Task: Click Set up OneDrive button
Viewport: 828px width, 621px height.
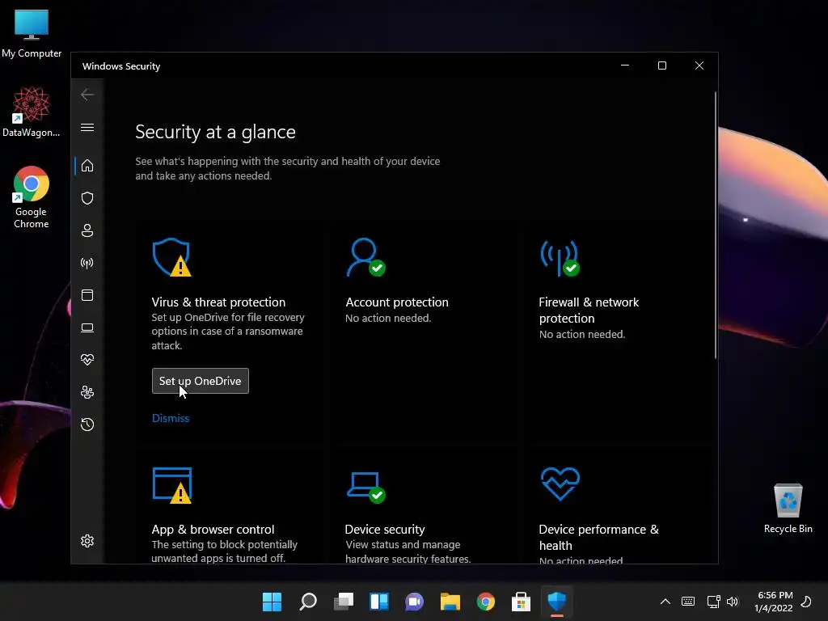Action: (201, 381)
